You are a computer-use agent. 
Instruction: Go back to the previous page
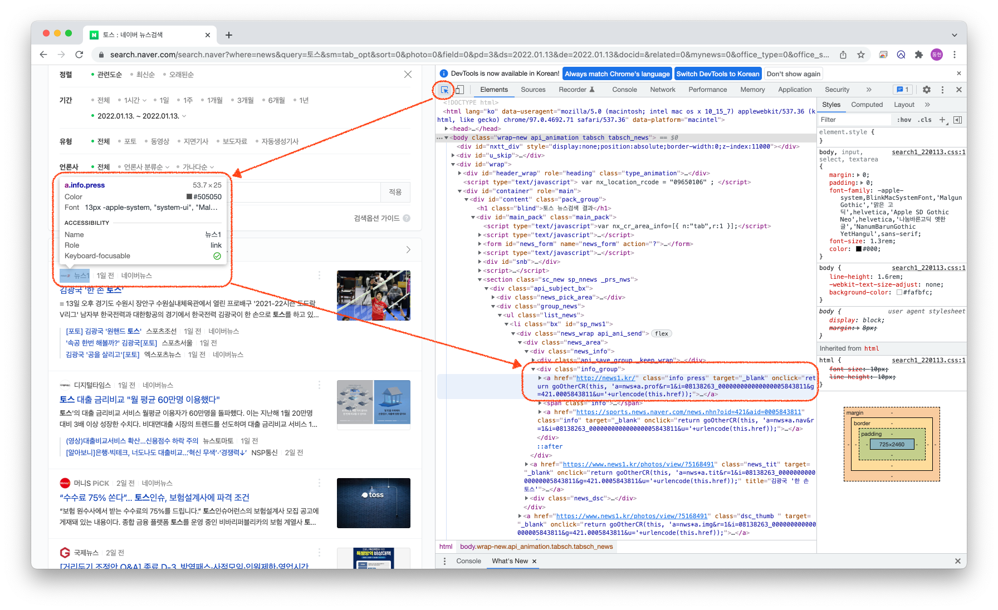pyautogui.click(x=43, y=55)
